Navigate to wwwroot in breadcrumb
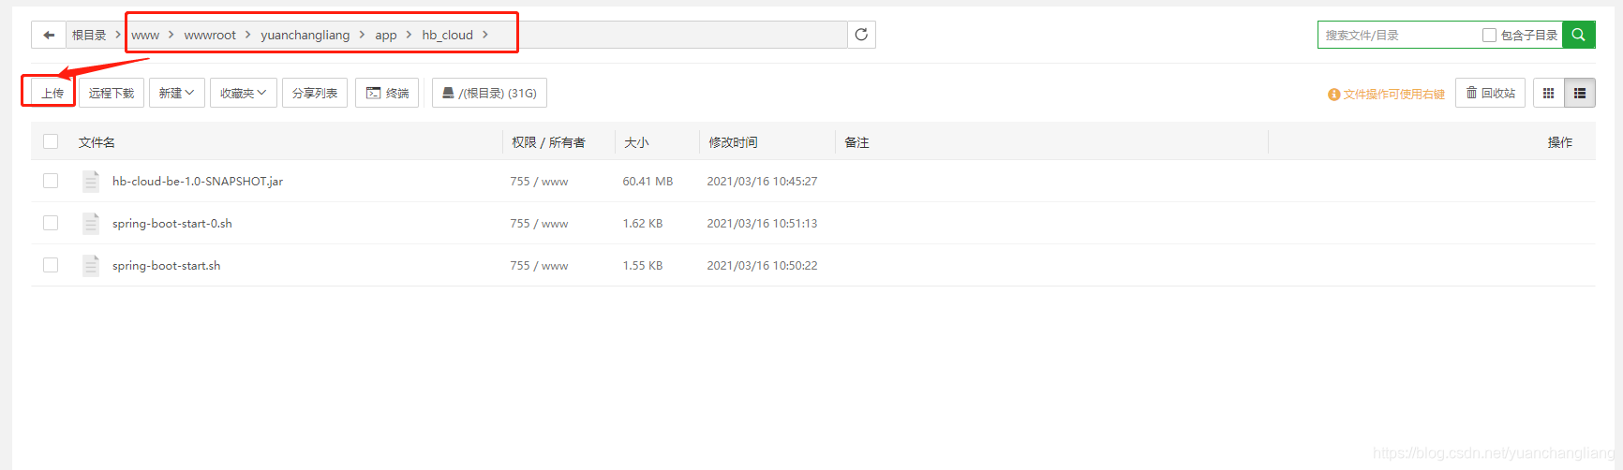The height and width of the screenshot is (470, 1623). tap(210, 35)
